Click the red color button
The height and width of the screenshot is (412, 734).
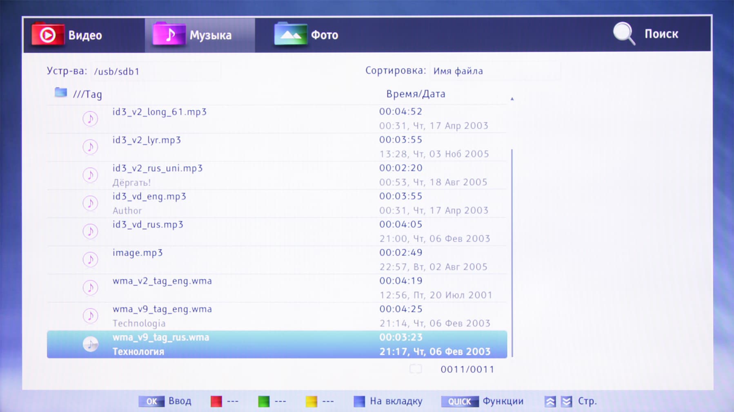(x=216, y=401)
